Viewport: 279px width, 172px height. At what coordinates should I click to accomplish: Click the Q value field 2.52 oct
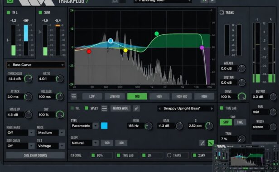(197, 126)
